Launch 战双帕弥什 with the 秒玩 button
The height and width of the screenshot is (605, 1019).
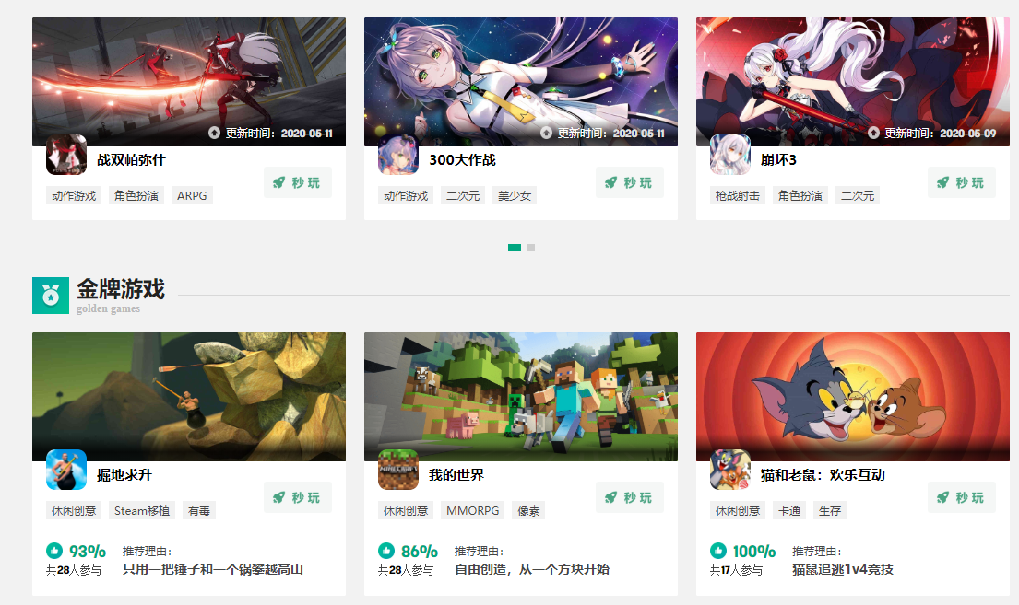[298, 182]
